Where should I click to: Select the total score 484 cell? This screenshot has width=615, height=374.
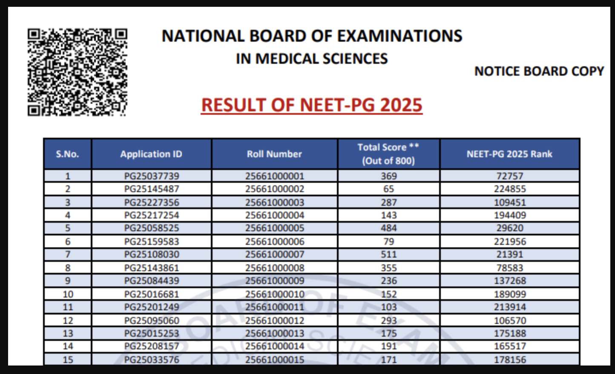point(388,228)
